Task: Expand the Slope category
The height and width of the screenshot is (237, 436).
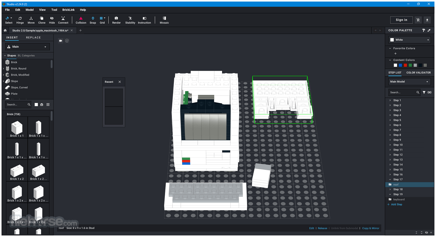Action: coord(3,81)
